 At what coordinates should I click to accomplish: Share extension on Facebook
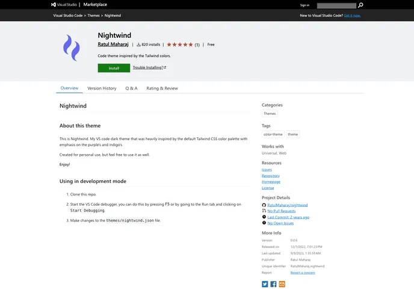point(273,284)
